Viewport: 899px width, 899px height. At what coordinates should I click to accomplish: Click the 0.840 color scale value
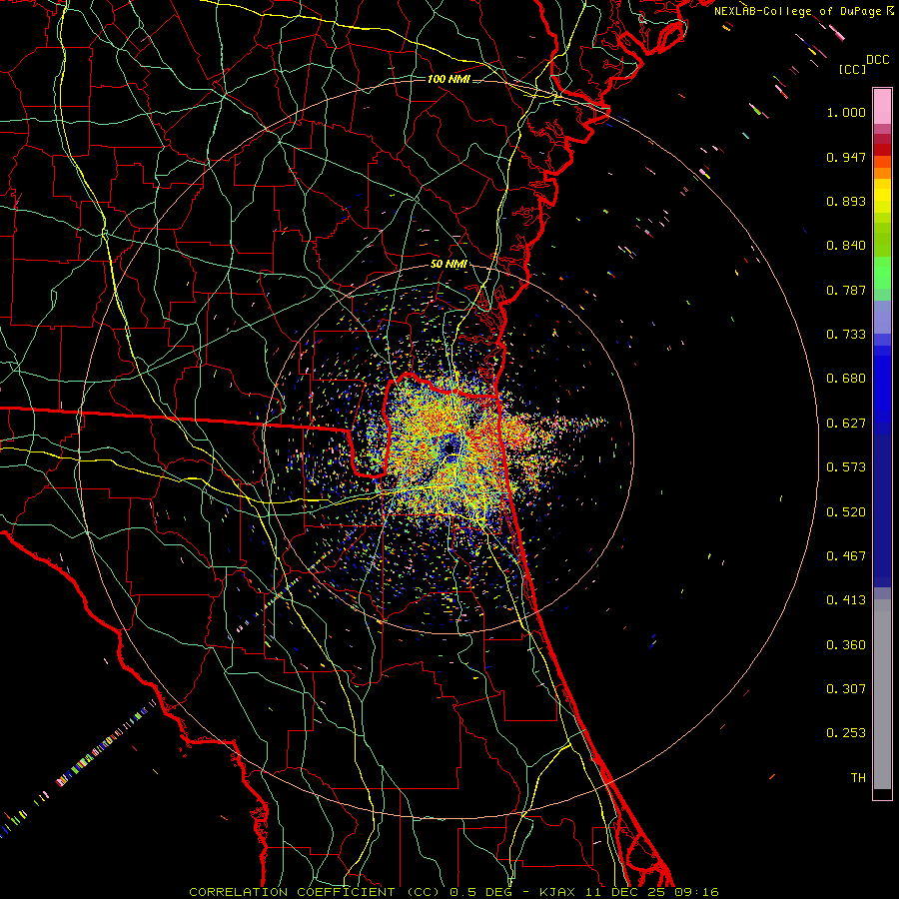click(846, 246)
